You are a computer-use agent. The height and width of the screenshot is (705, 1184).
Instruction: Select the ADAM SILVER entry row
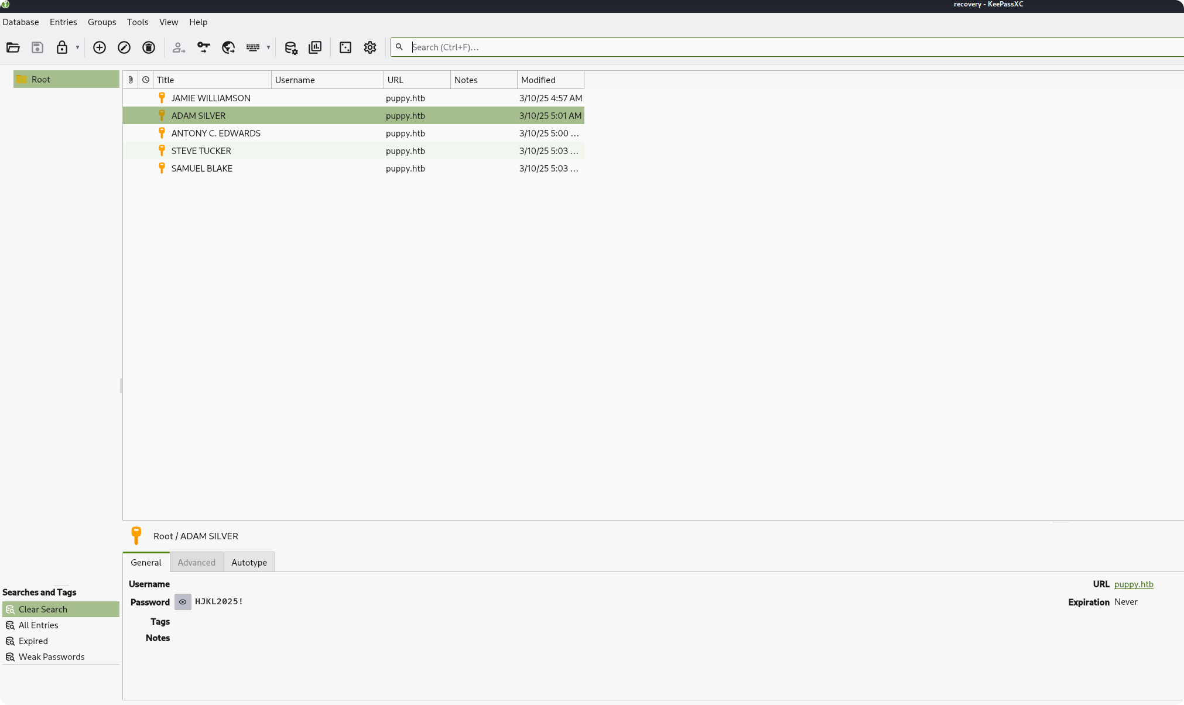pos(354,115)
